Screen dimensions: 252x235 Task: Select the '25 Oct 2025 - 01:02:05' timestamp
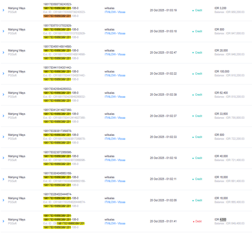tap(163, 200)
